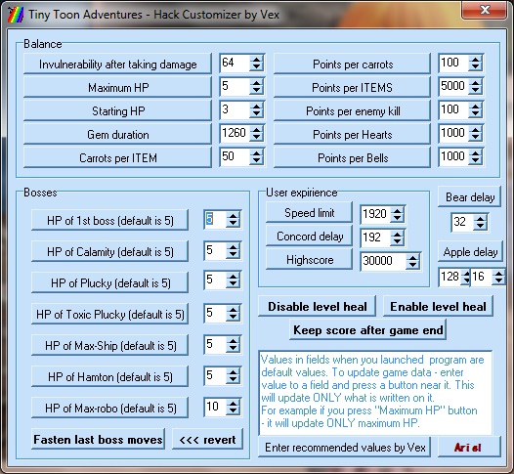Apply HP of Hamton button
This screenshot has height=474, width=514.
109,376
